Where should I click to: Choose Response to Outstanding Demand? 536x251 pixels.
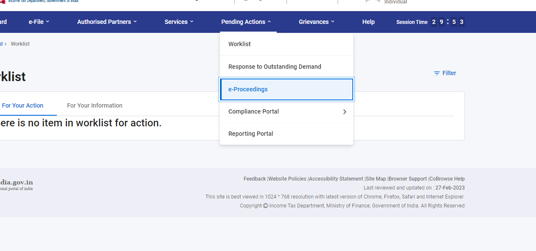(275, 67)
